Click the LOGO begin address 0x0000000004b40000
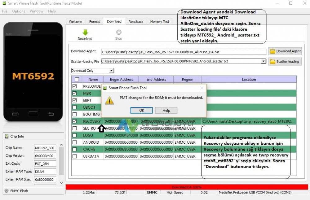310x200 pixels. (x=121, y=135)
